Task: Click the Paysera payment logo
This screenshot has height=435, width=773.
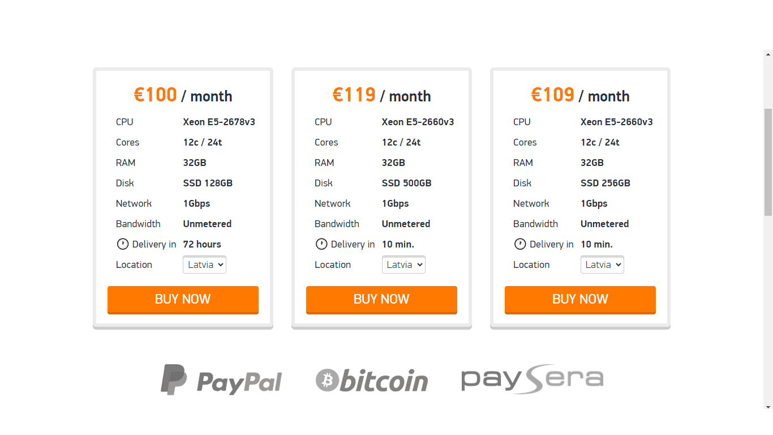Action: point(532,379)
